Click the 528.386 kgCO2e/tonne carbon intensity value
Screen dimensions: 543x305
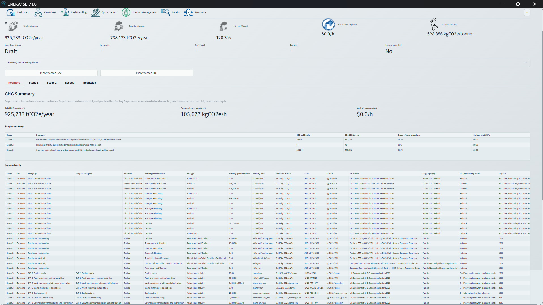450,34
